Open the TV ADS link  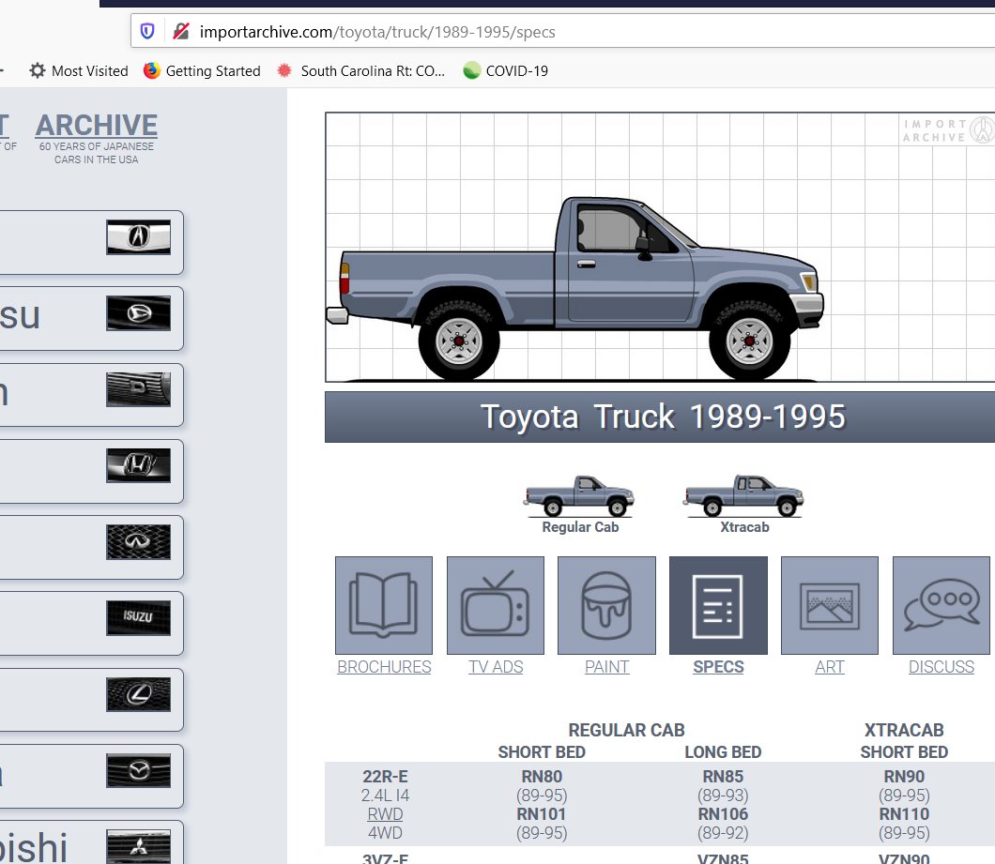[496, 667]
